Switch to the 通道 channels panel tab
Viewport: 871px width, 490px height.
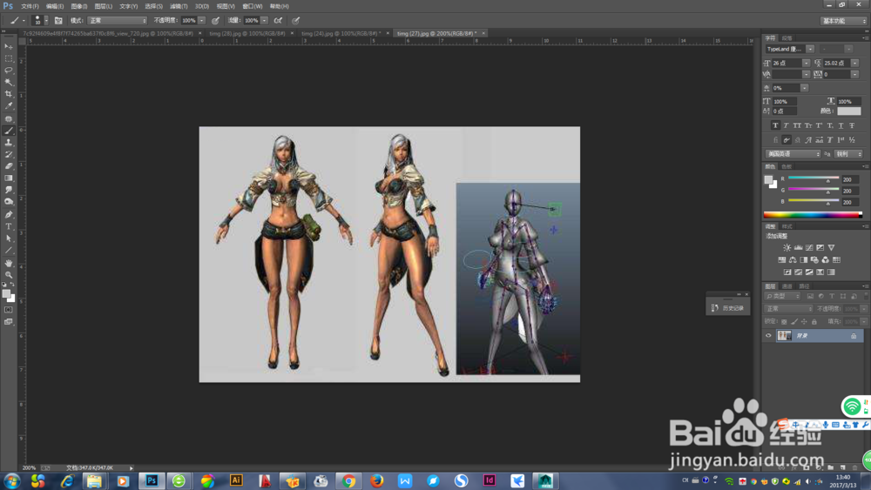[787, 286]
